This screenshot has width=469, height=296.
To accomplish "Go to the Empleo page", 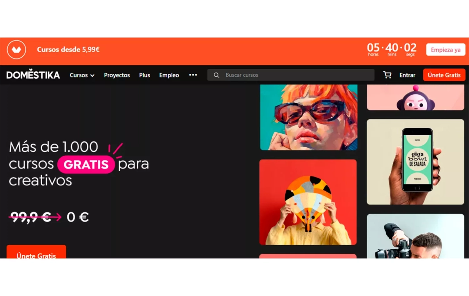I will click(169, 75).
